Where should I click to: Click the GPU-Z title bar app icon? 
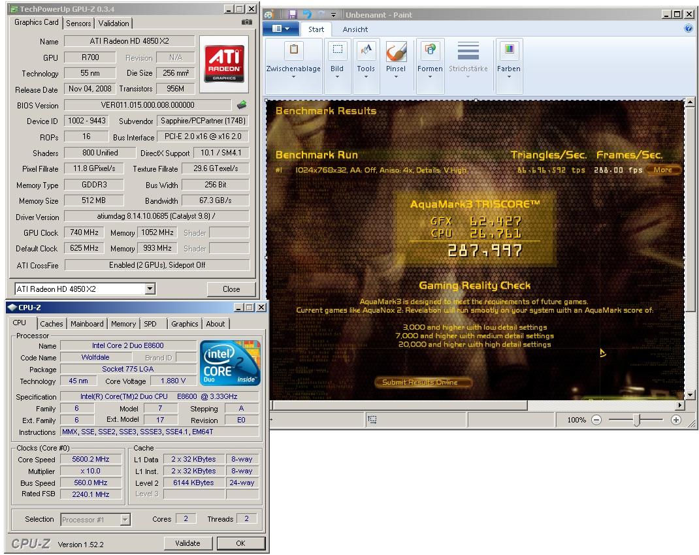14,9
